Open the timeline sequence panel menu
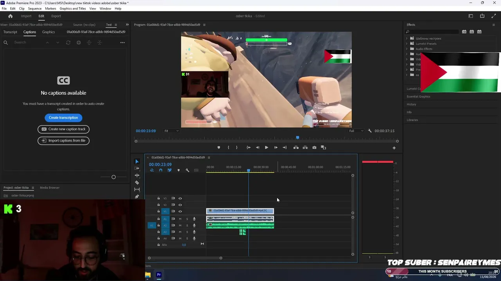The height and width of the screenshot is (281, 501). pos(209,158)
